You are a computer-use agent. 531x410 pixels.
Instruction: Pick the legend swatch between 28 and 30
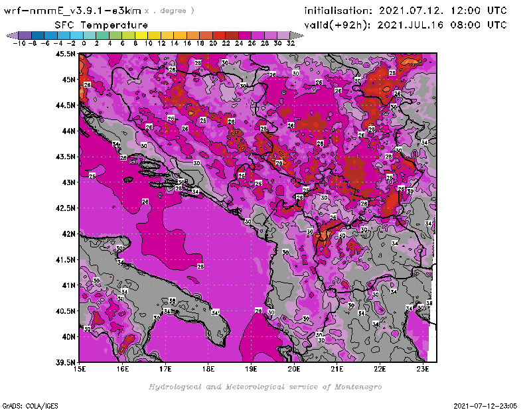(x=271, y=36)
